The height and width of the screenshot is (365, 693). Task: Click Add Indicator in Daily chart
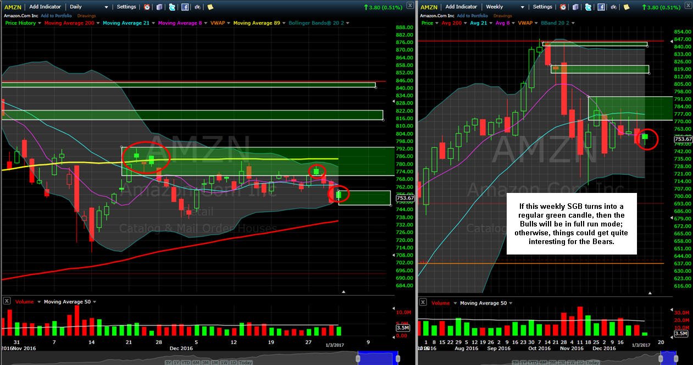(45, 7)
